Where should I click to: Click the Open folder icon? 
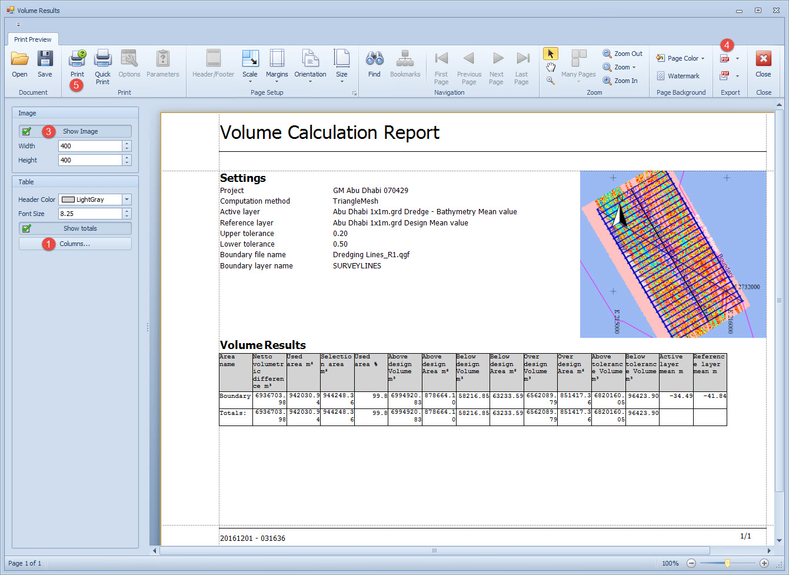(19, 59)
